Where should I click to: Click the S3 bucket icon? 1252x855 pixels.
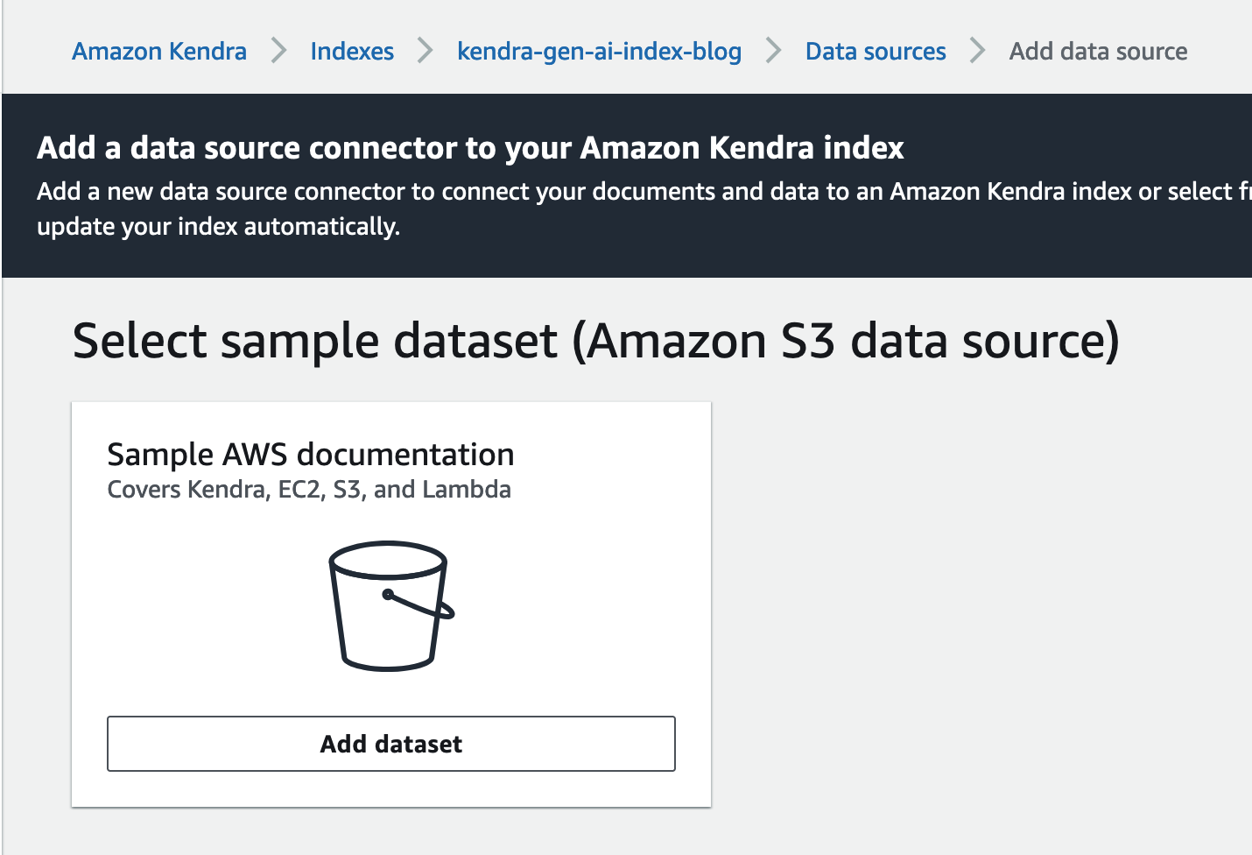390,606
